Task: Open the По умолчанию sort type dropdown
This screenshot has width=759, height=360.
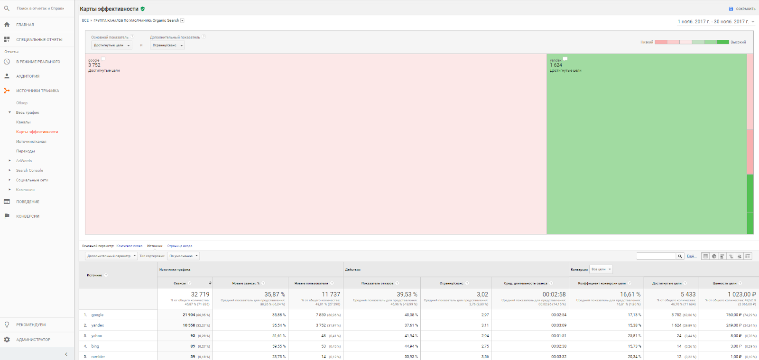Action: pos(184,256)
